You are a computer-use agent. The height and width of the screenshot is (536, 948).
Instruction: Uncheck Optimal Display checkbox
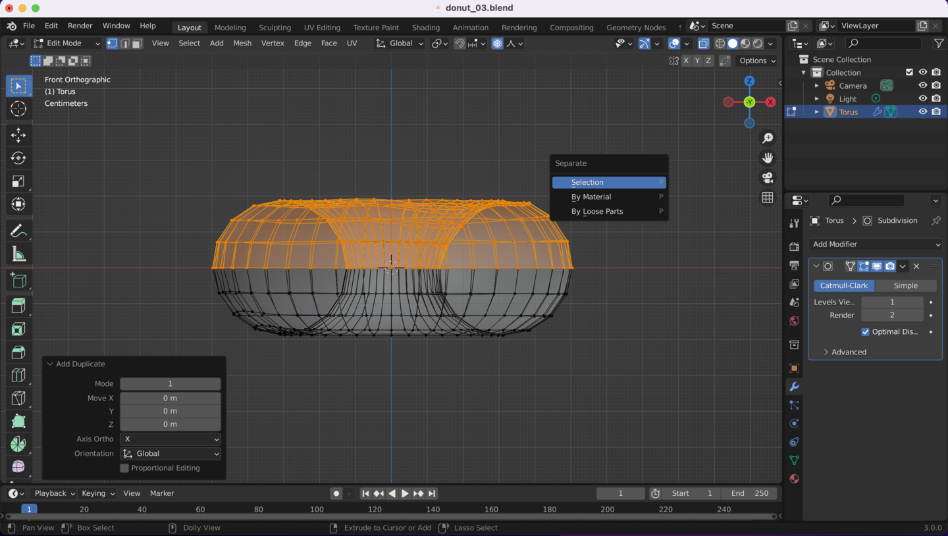865,332
